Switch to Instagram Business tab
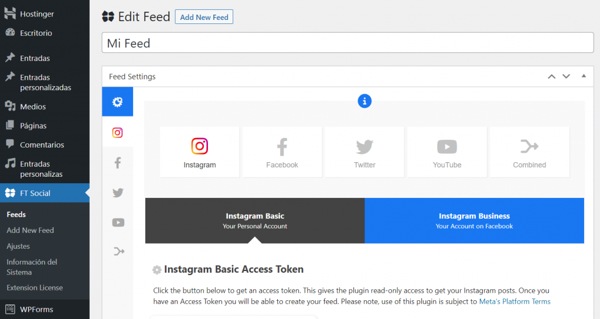Screen dimensions: 600x319 tap(474, 221)
